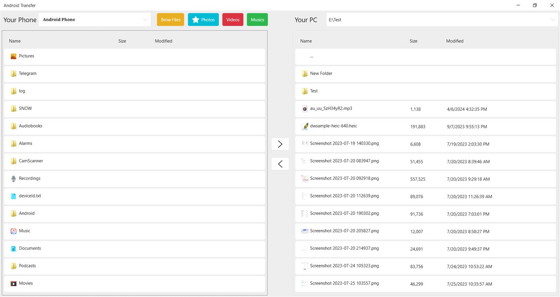This screenshot has width=560, height=297.
Task: Select the Telegram folder on the phone
Action: pos(134,74)
